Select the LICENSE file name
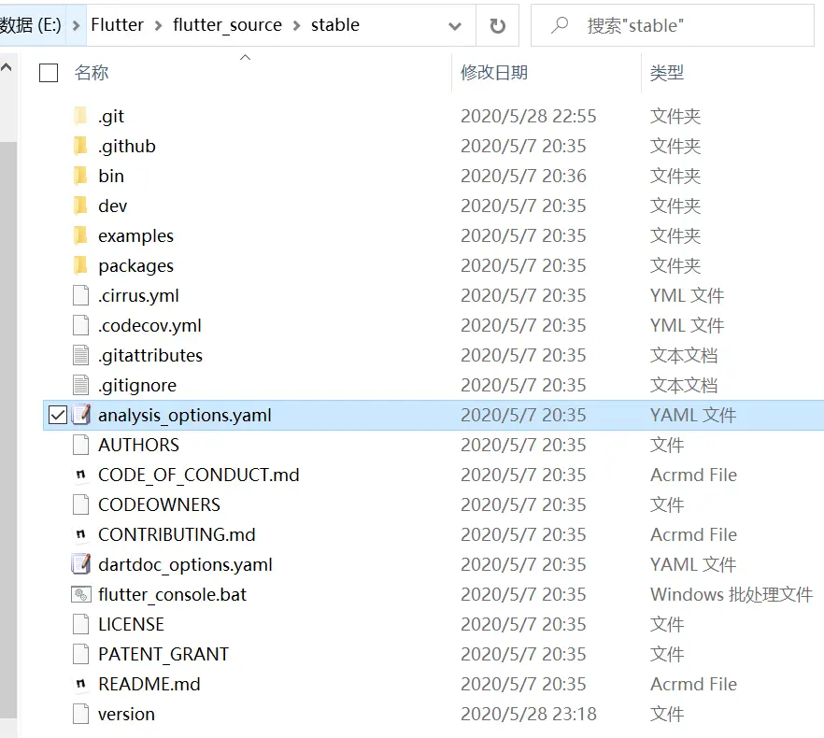The image size is (824, 738). [x=132, y=624]
